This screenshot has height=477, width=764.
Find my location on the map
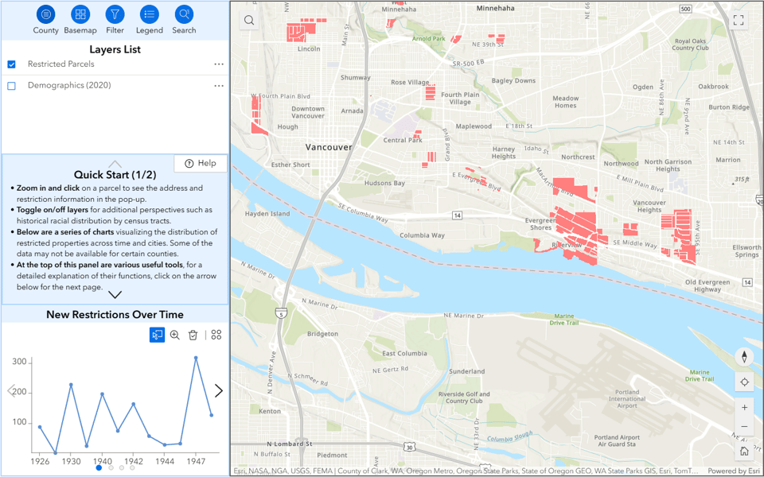[x=744, y=382]
